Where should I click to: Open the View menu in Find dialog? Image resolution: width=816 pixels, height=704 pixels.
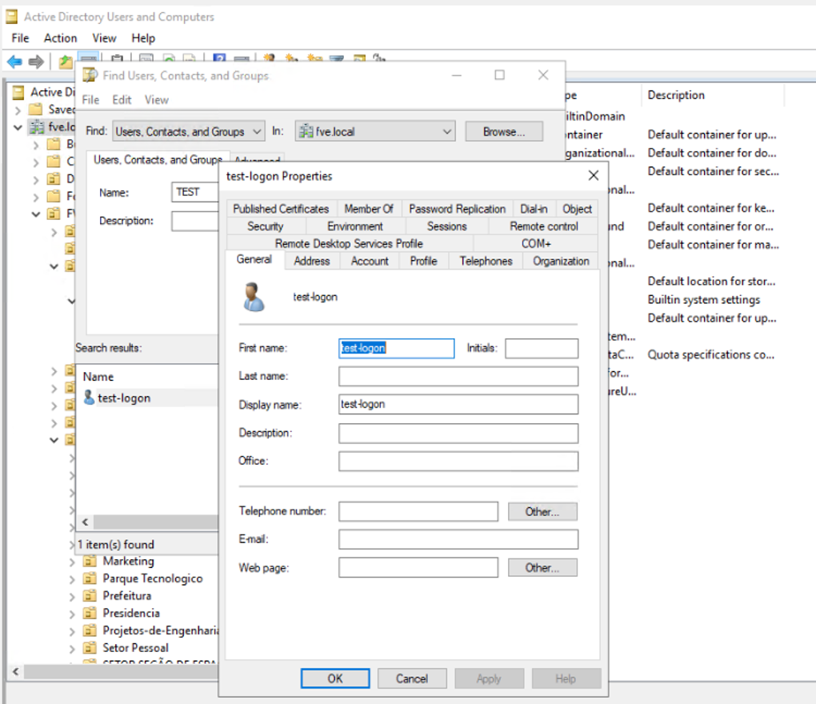click(157, 99)
